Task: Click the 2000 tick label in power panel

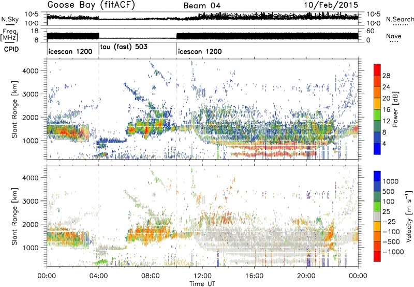Action: point(30,117)
